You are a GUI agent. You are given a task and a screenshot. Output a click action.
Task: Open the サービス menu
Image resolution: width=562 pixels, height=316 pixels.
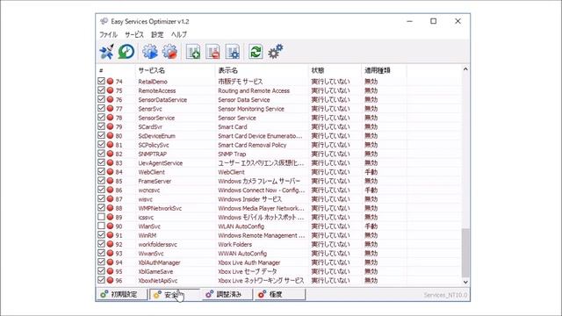click(x=134, y=35)
